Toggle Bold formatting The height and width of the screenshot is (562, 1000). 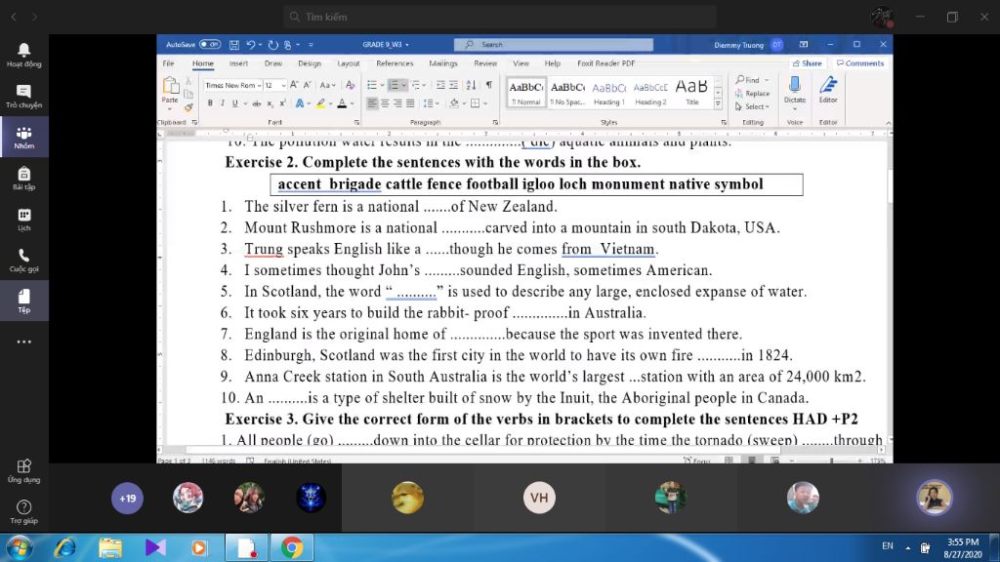click(210, 103)
